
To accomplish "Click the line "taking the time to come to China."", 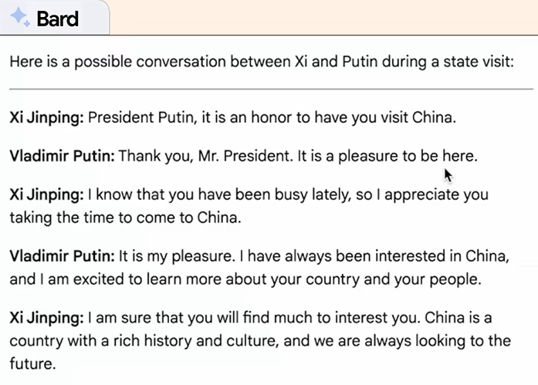I will tap(125, 218).
